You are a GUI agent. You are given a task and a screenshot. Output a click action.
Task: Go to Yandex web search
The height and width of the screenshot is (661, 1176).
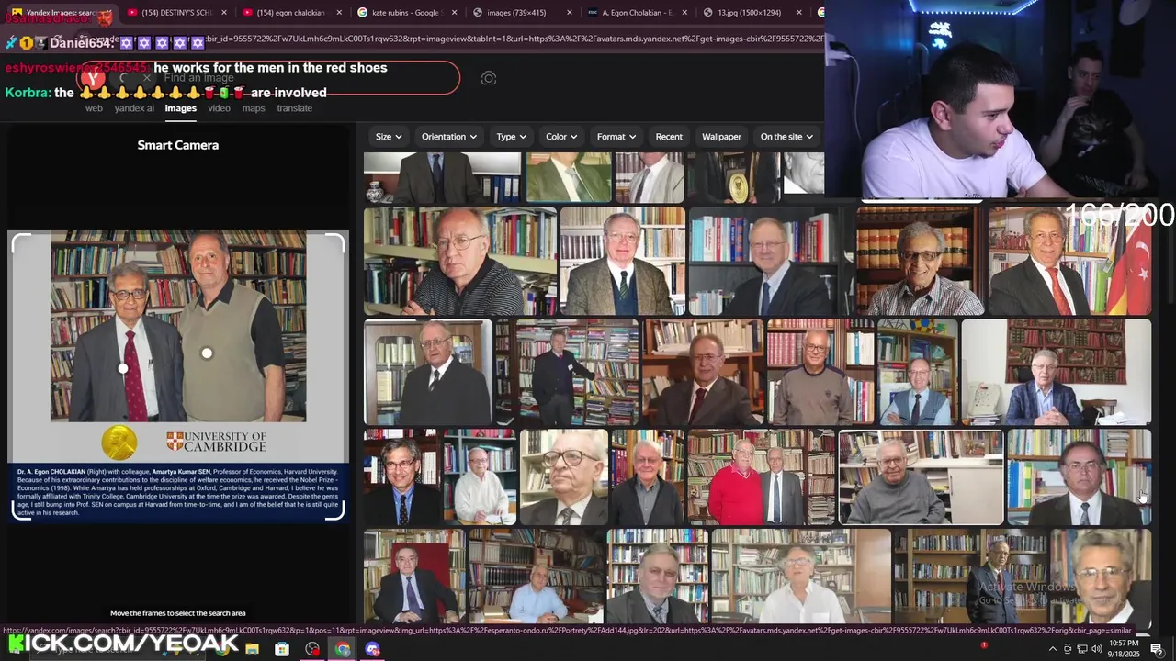(94, 108)
